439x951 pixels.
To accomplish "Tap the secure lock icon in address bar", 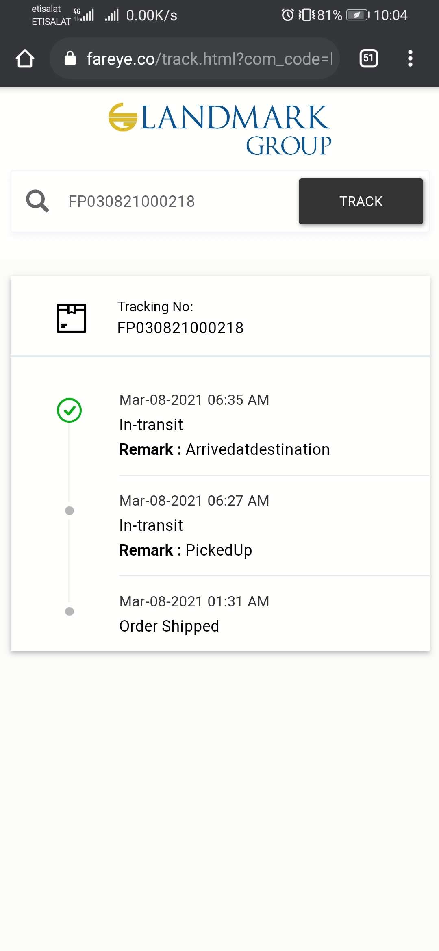I will tap(70, 59).
